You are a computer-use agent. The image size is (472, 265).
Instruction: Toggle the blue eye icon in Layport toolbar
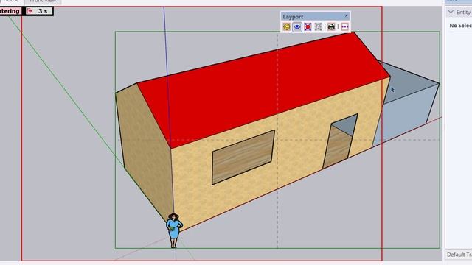coord(297,26)
